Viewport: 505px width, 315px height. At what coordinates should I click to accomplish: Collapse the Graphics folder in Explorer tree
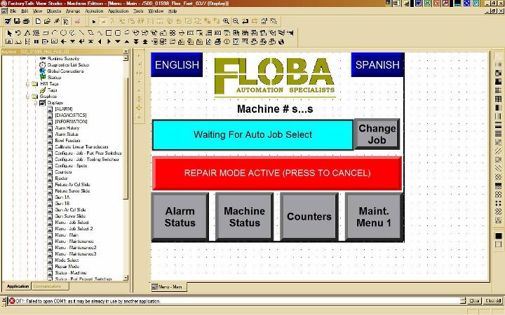click(27, 96)
